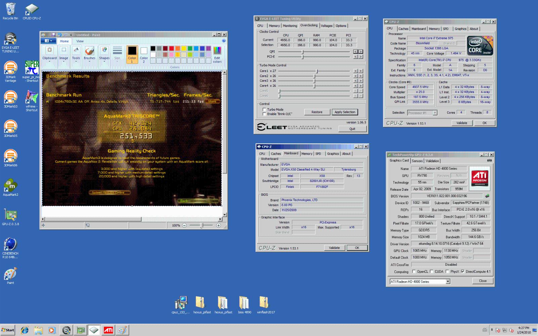Click Core1 x 27 multiplier slider
This screenshot has width=538, height=336.
point(317,71)
